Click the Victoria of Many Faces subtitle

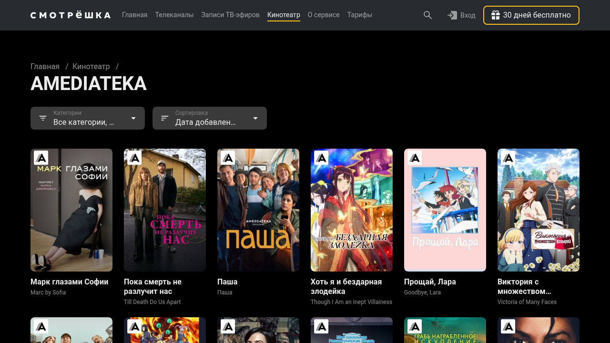tap(527, 302)
